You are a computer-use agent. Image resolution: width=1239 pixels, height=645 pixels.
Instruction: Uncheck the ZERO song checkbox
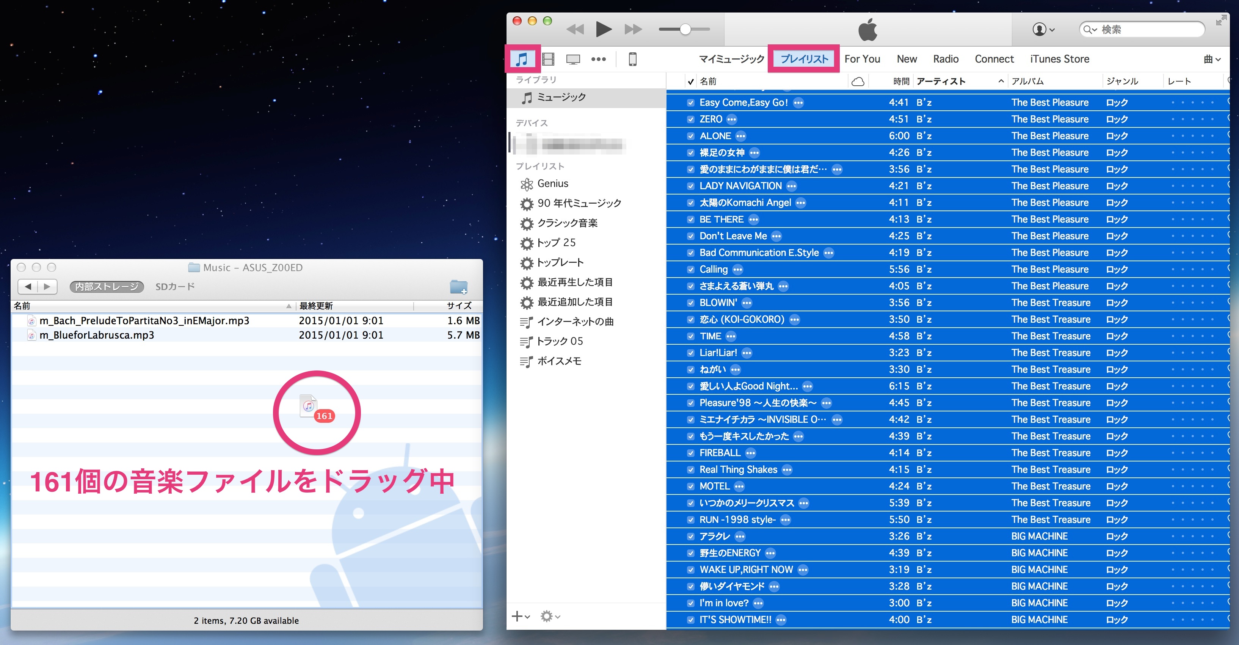point(691,119)
